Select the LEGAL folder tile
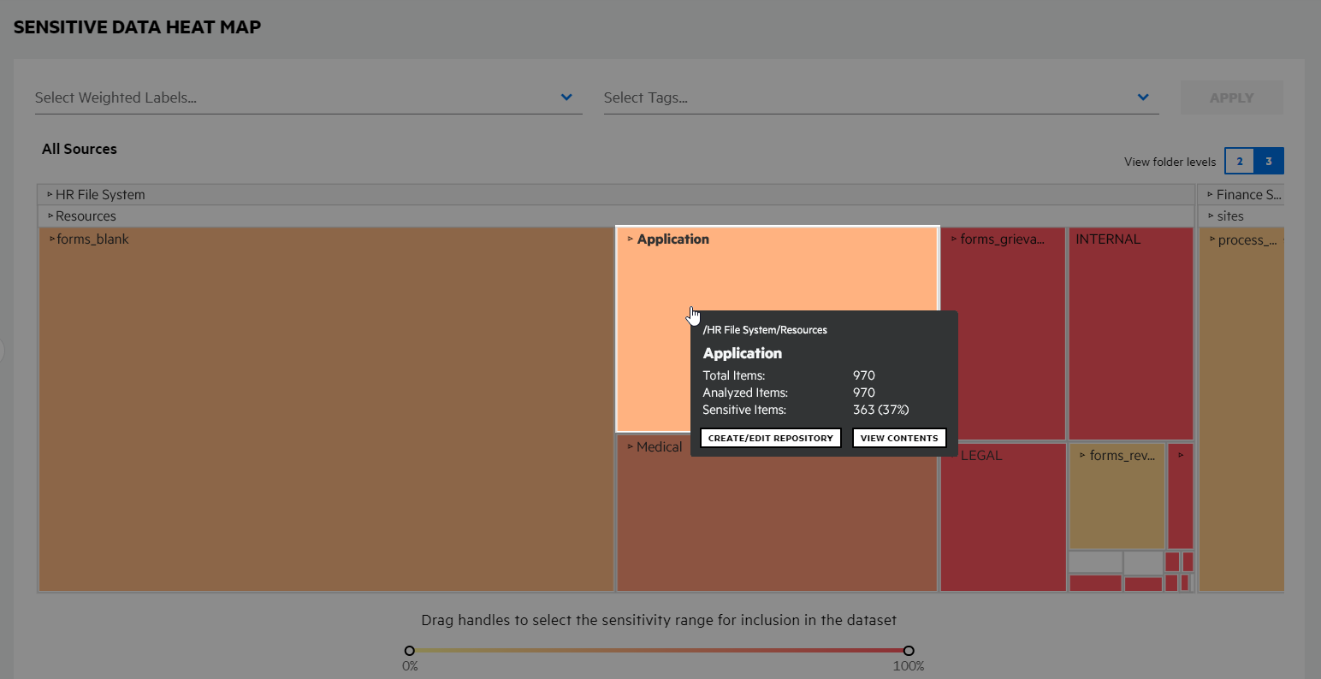This screenshot has height=679, width=1321. click(1003, 522)
